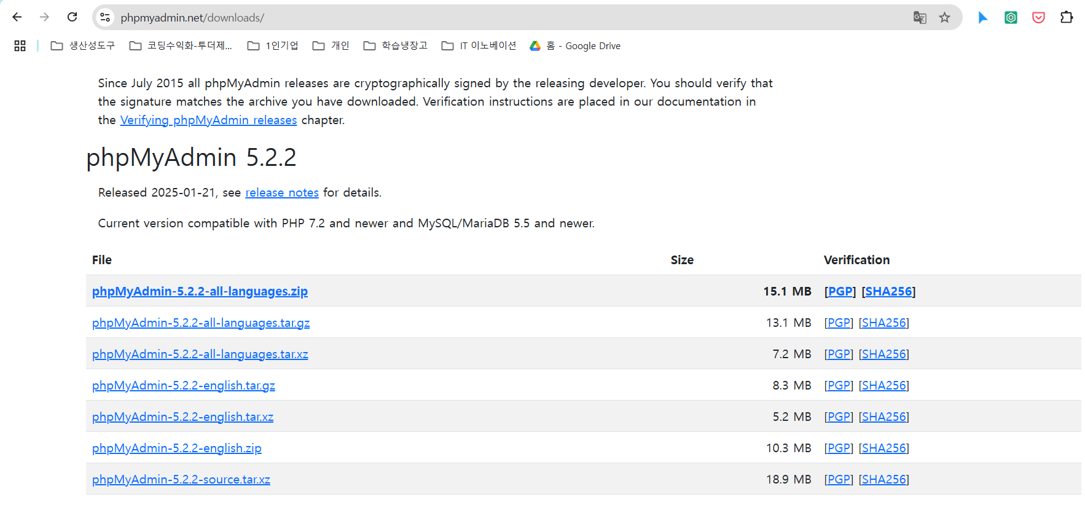
Task: Reload the current page
Action: (x=72, y=17)
